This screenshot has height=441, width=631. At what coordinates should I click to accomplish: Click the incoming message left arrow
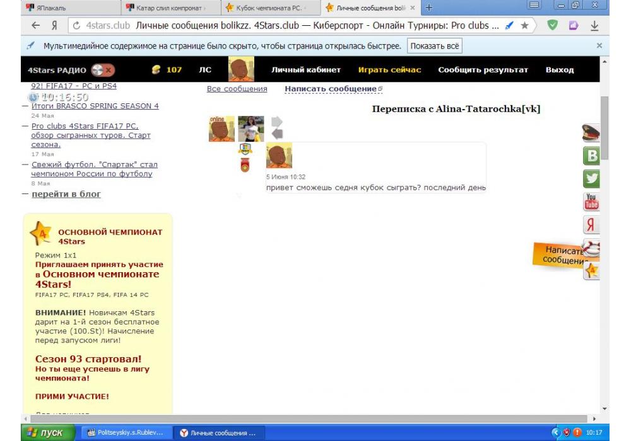point(277,134)
